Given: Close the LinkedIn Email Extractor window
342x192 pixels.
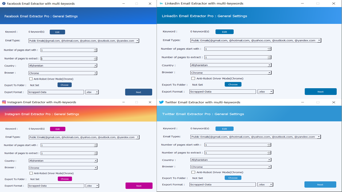Looking at the screenshot, I should pyautogui.click(x=334, y=3).
